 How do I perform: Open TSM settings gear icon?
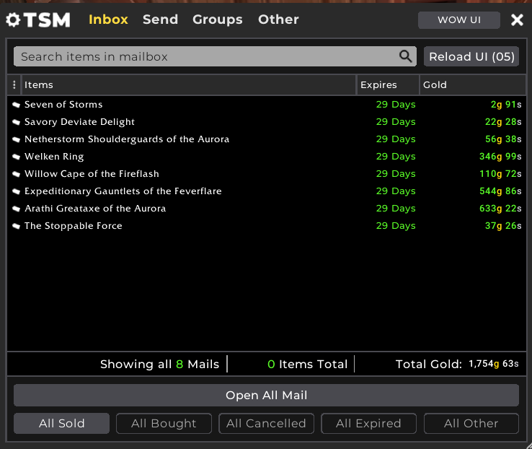pos(13,19)
